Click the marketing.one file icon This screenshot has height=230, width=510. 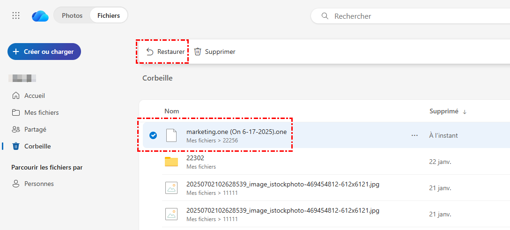point(171,135)
